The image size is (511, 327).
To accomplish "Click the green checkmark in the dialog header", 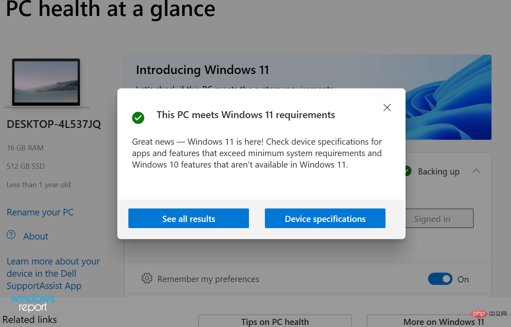I will tap(138, 118).
